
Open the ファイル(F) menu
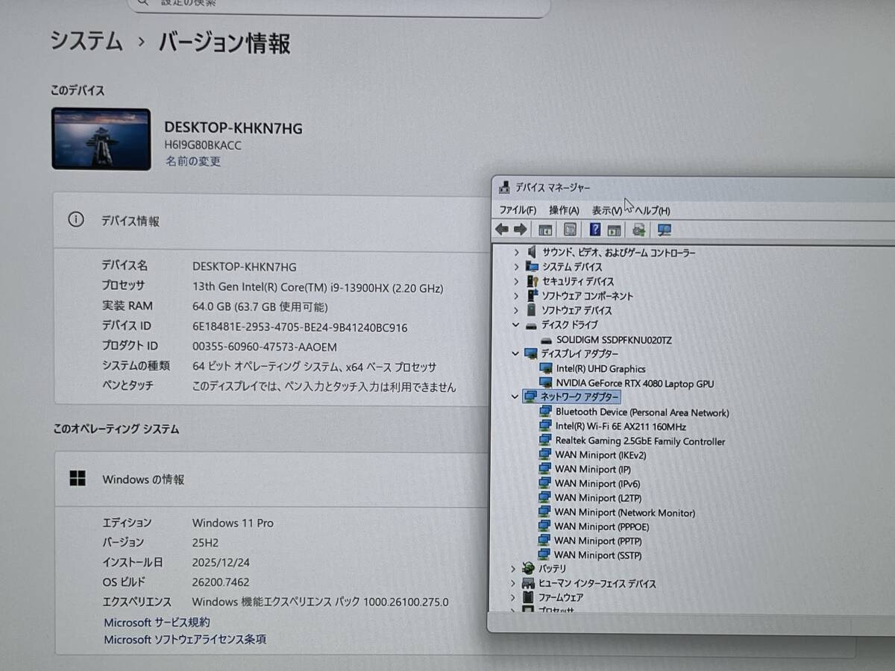(x=518, y=210)
